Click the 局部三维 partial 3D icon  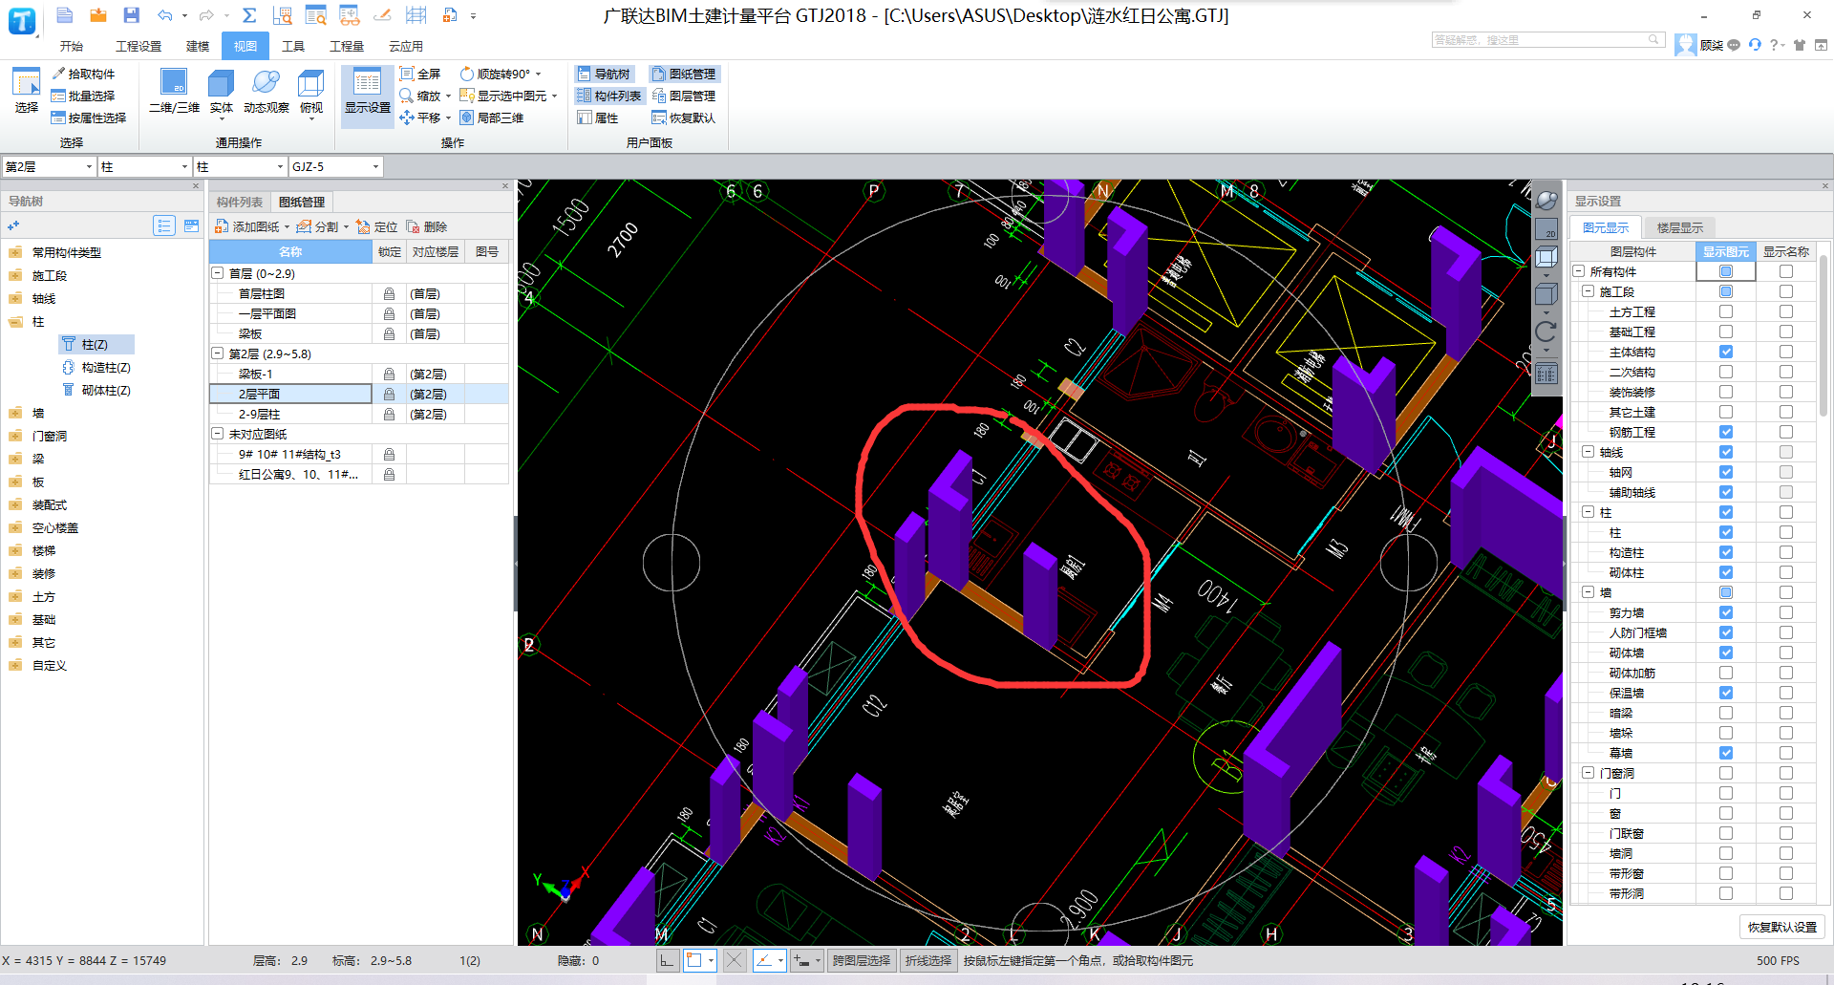pos(467,118)
